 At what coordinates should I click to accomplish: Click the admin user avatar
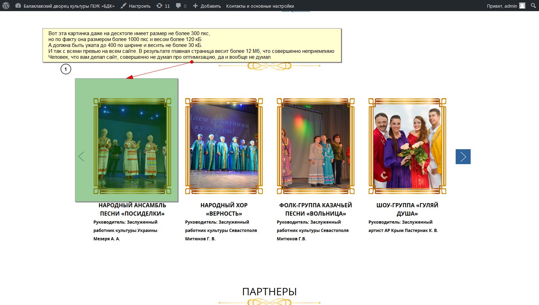click(522, 6)
